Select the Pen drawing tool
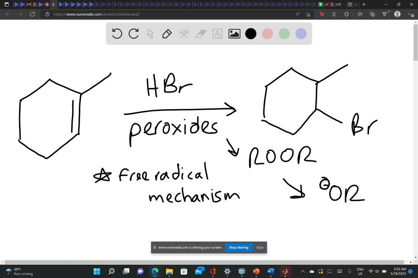 coord(167,34)
